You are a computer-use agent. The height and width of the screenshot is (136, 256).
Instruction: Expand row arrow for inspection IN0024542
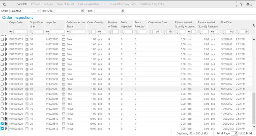6,119
